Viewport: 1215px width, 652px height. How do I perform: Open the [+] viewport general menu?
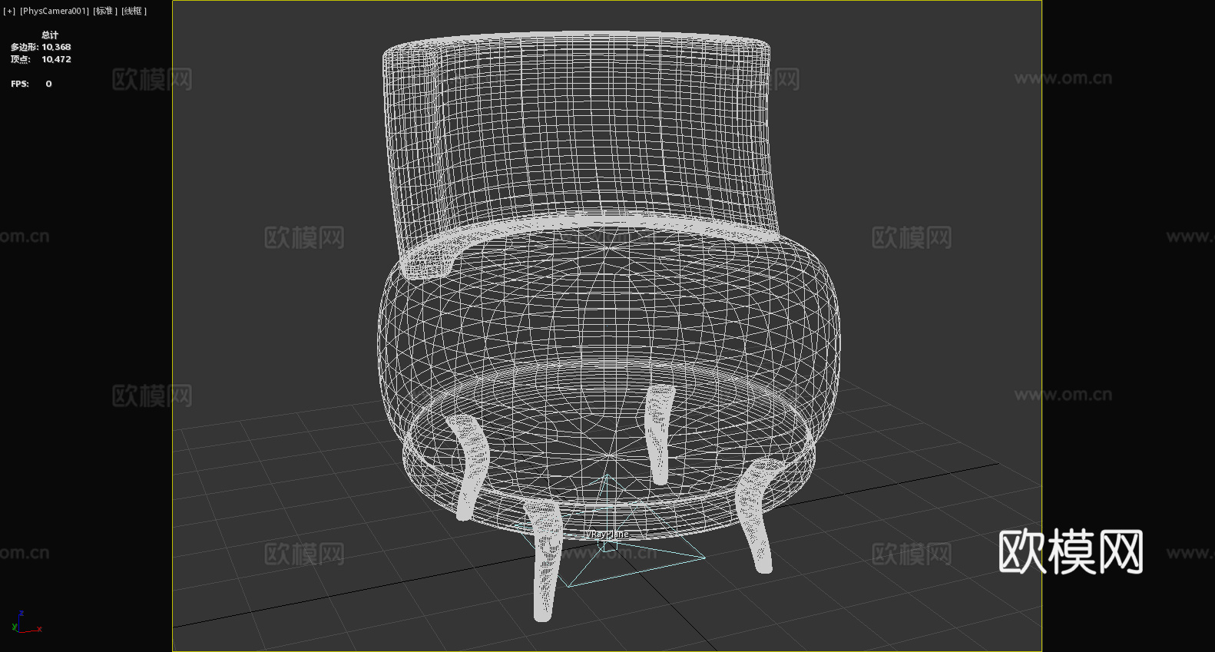coord(9,11)
